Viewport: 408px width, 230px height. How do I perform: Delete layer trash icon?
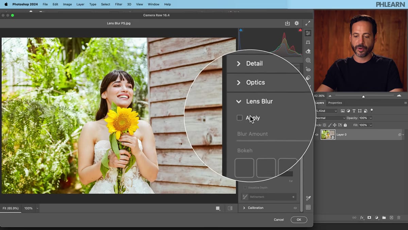point(399,217)
